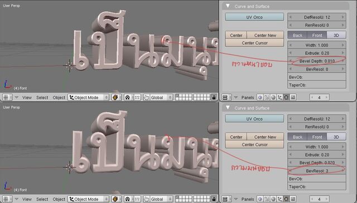This screenshot has height=203, width=357.
Task: Open the Object Mode dropdown in lower 3D header
Action: pos(88,199)
